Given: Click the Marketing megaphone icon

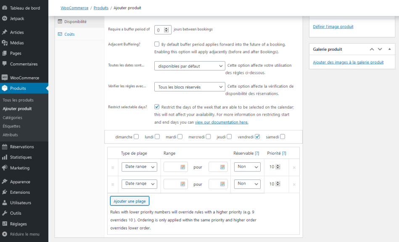Looking at the screenshot, I should [5, 168].
